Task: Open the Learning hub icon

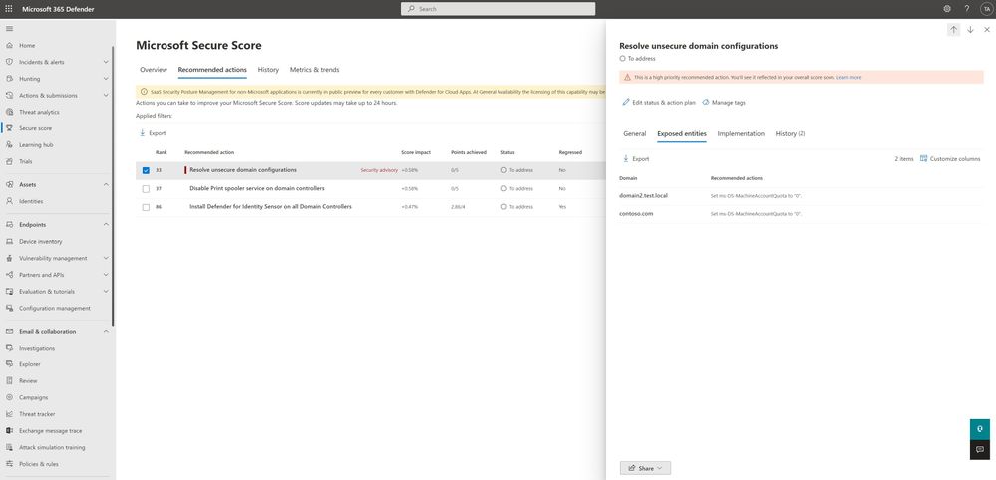Action: pos(9,145)
